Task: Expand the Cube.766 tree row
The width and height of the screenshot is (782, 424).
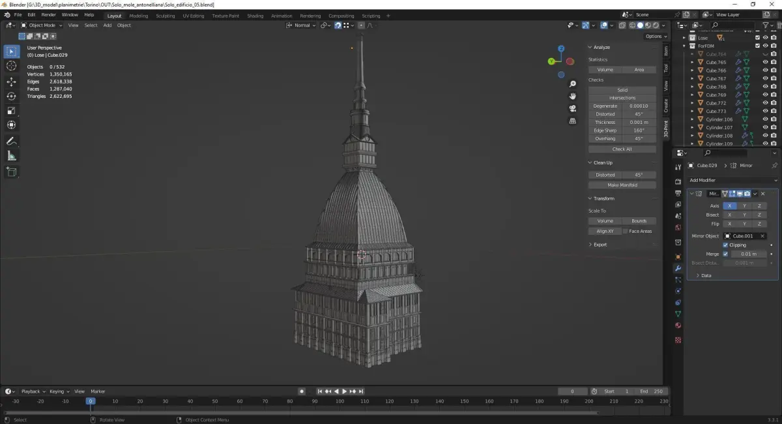Action: point(692,70)
